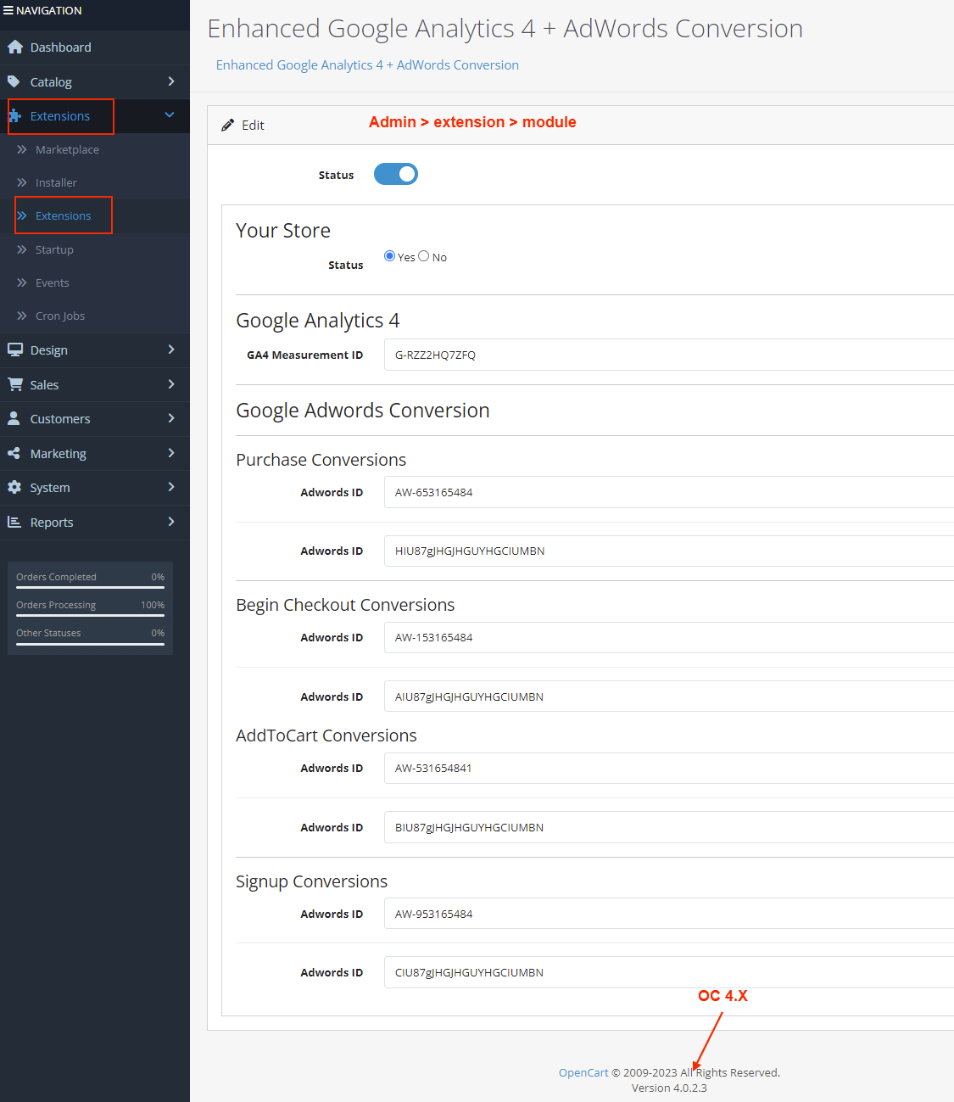Open Events submenu item

pos(95,282)
